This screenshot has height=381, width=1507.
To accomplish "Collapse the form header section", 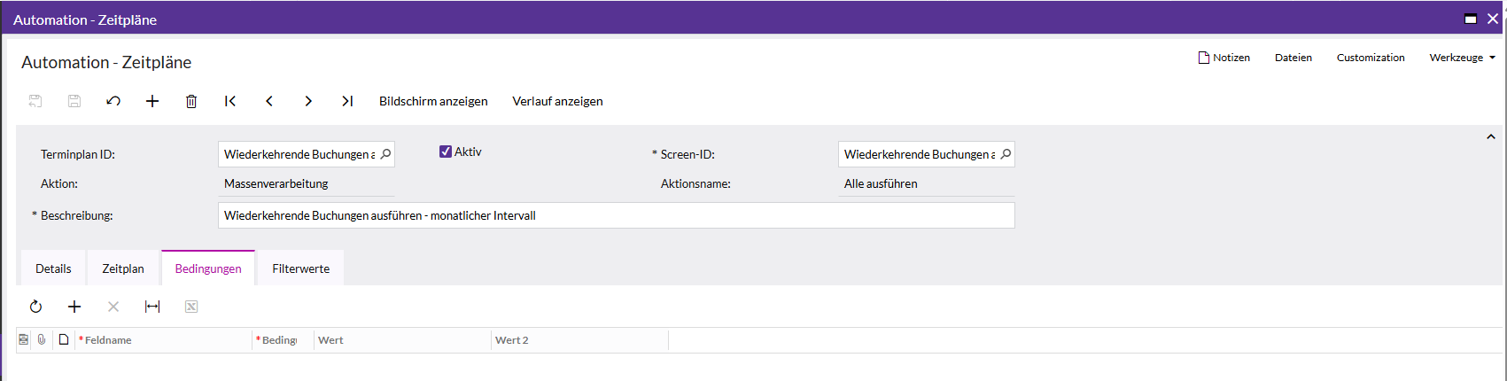I will click(1491, 136).
